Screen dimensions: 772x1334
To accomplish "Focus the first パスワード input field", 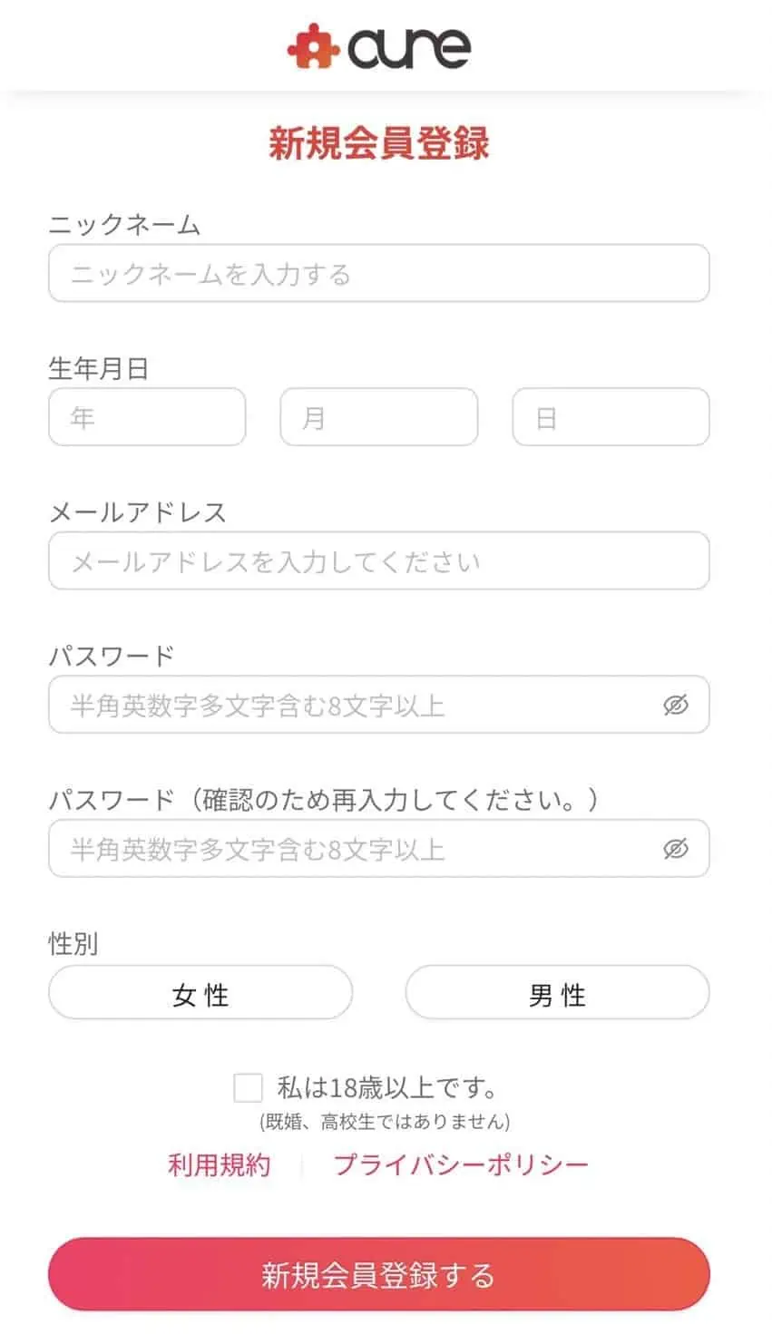I will click(379, 705).
